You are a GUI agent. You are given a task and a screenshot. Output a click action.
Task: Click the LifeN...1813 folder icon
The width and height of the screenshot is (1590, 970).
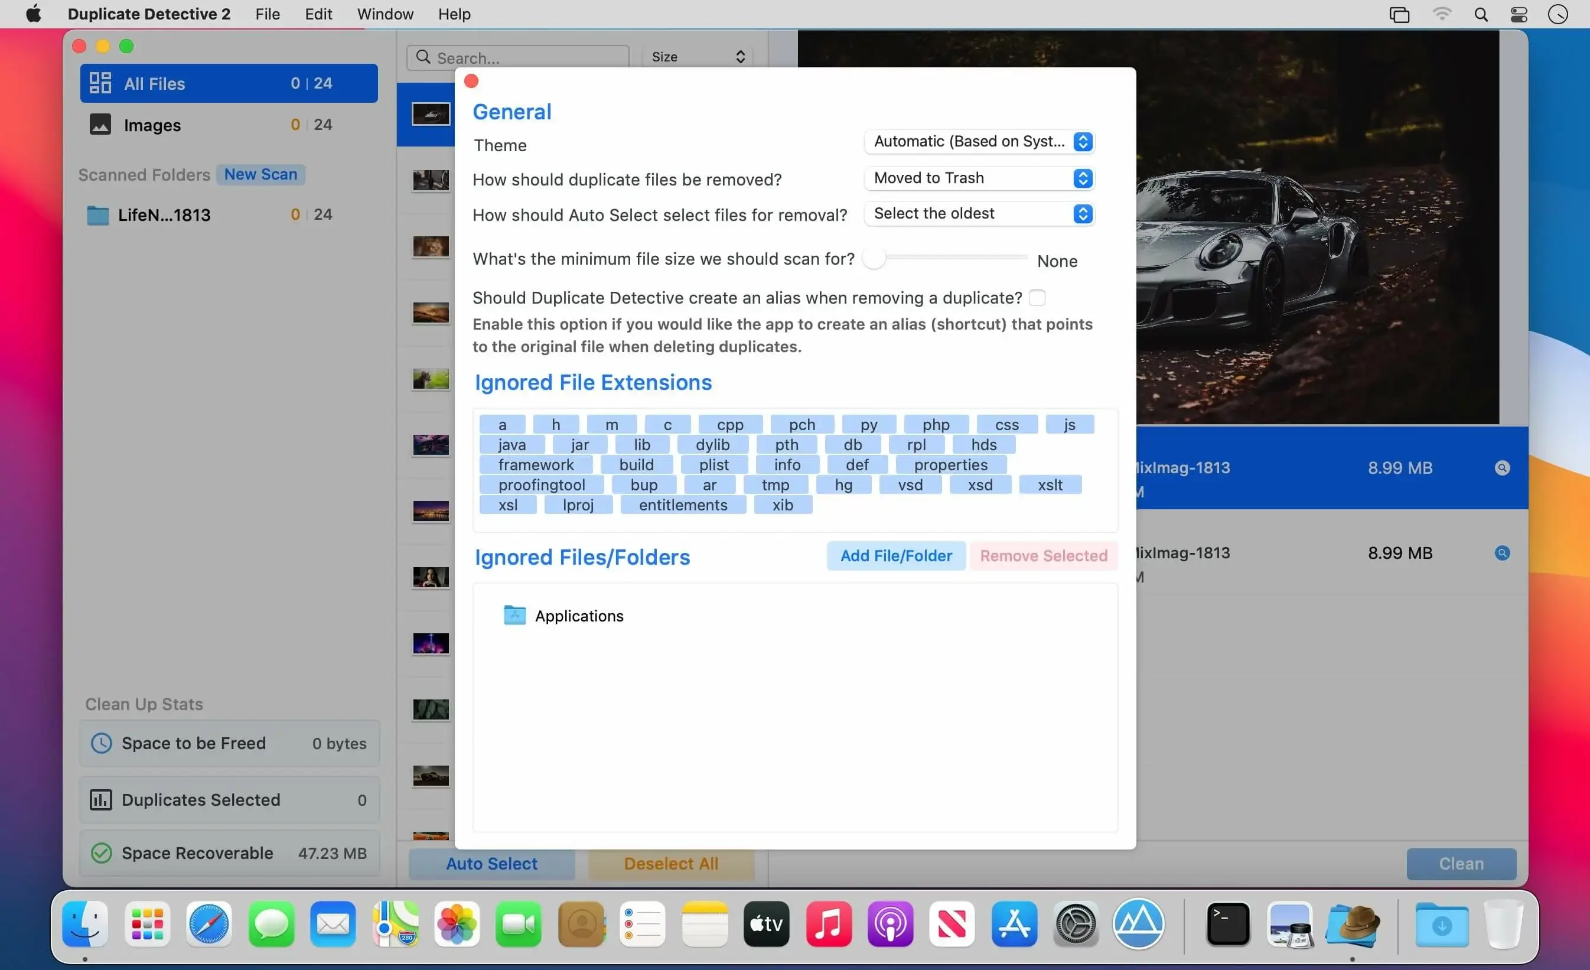click(97, 215)
